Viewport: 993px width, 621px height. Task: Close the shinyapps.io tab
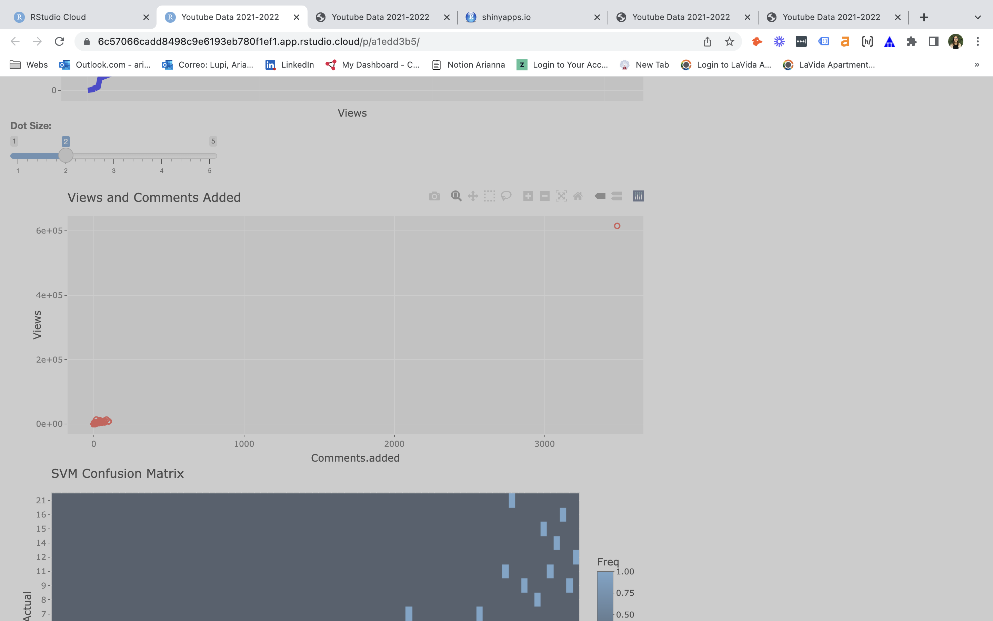click(597, 17)
